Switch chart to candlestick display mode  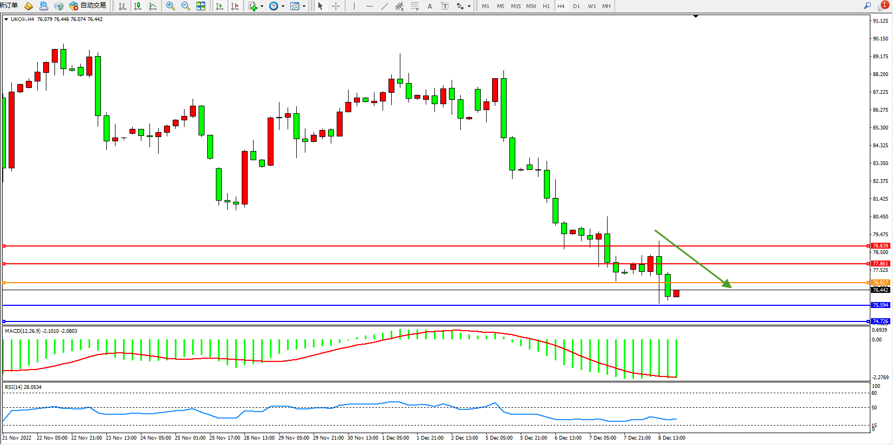coord(138,6)
